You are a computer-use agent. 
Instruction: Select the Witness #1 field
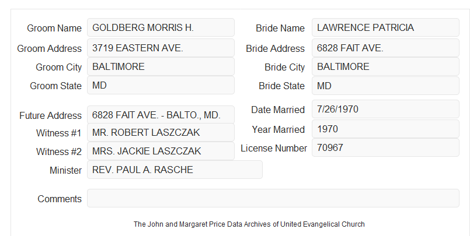161,132
